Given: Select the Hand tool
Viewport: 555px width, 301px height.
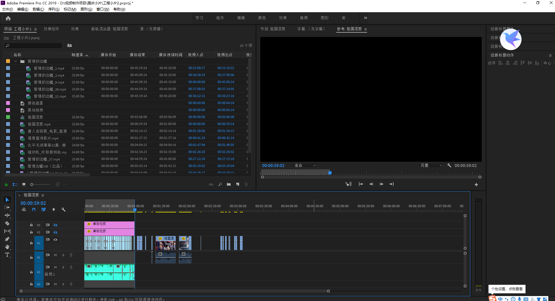Looking at the screenshot, I should 7,247.
